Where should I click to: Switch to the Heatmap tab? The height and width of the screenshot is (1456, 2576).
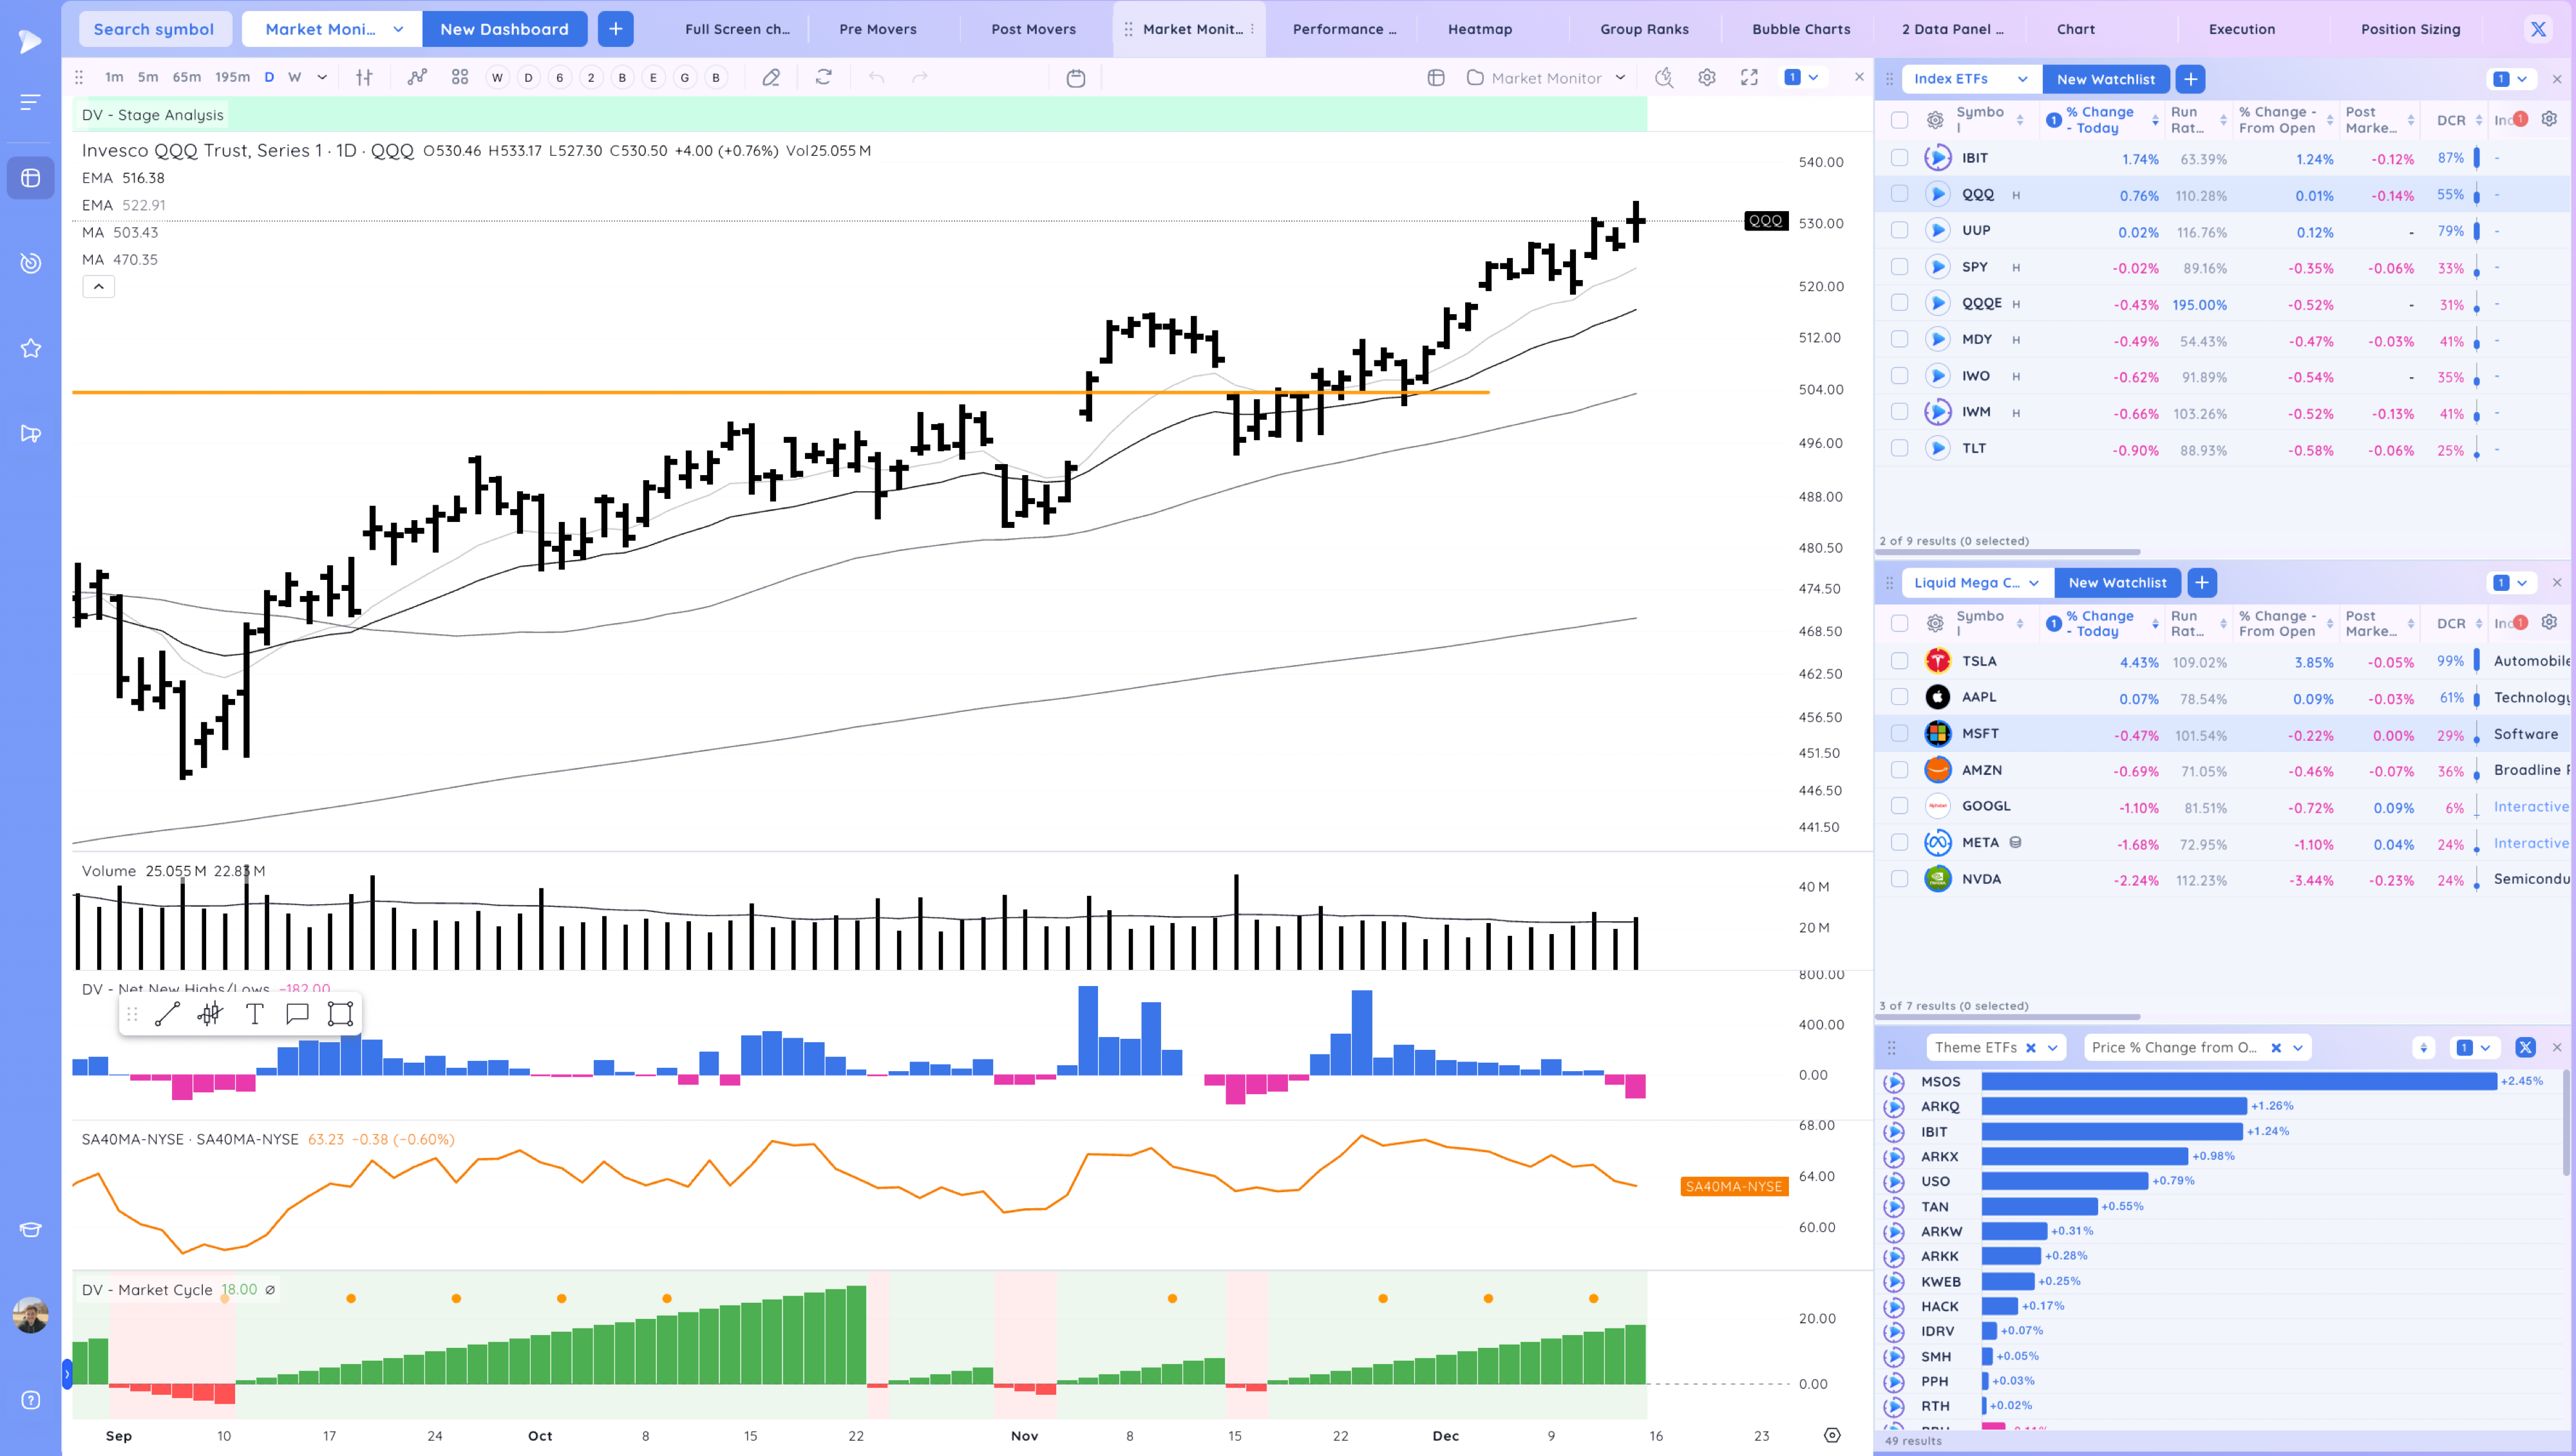tap(1479, 29)
